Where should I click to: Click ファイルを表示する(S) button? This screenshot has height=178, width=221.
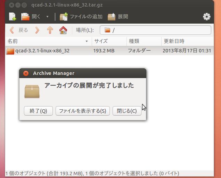click(x=83, y=111)
